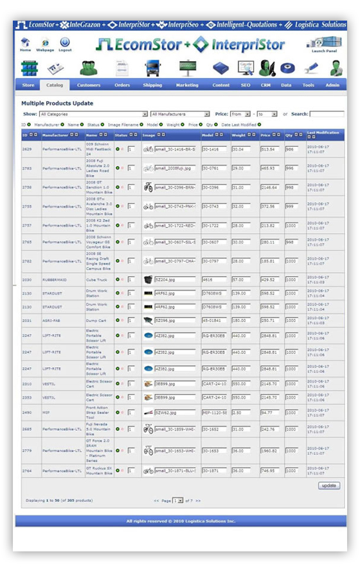Click the Marketing signboard icon
This screenshot has height=572, width=360.
click(188, 68)
